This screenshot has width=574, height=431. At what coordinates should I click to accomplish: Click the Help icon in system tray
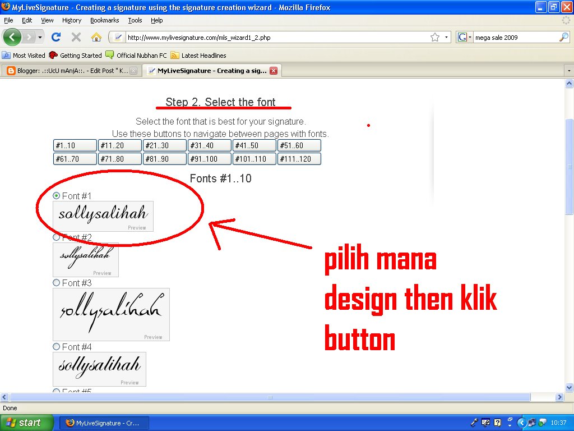coord(498,423)
